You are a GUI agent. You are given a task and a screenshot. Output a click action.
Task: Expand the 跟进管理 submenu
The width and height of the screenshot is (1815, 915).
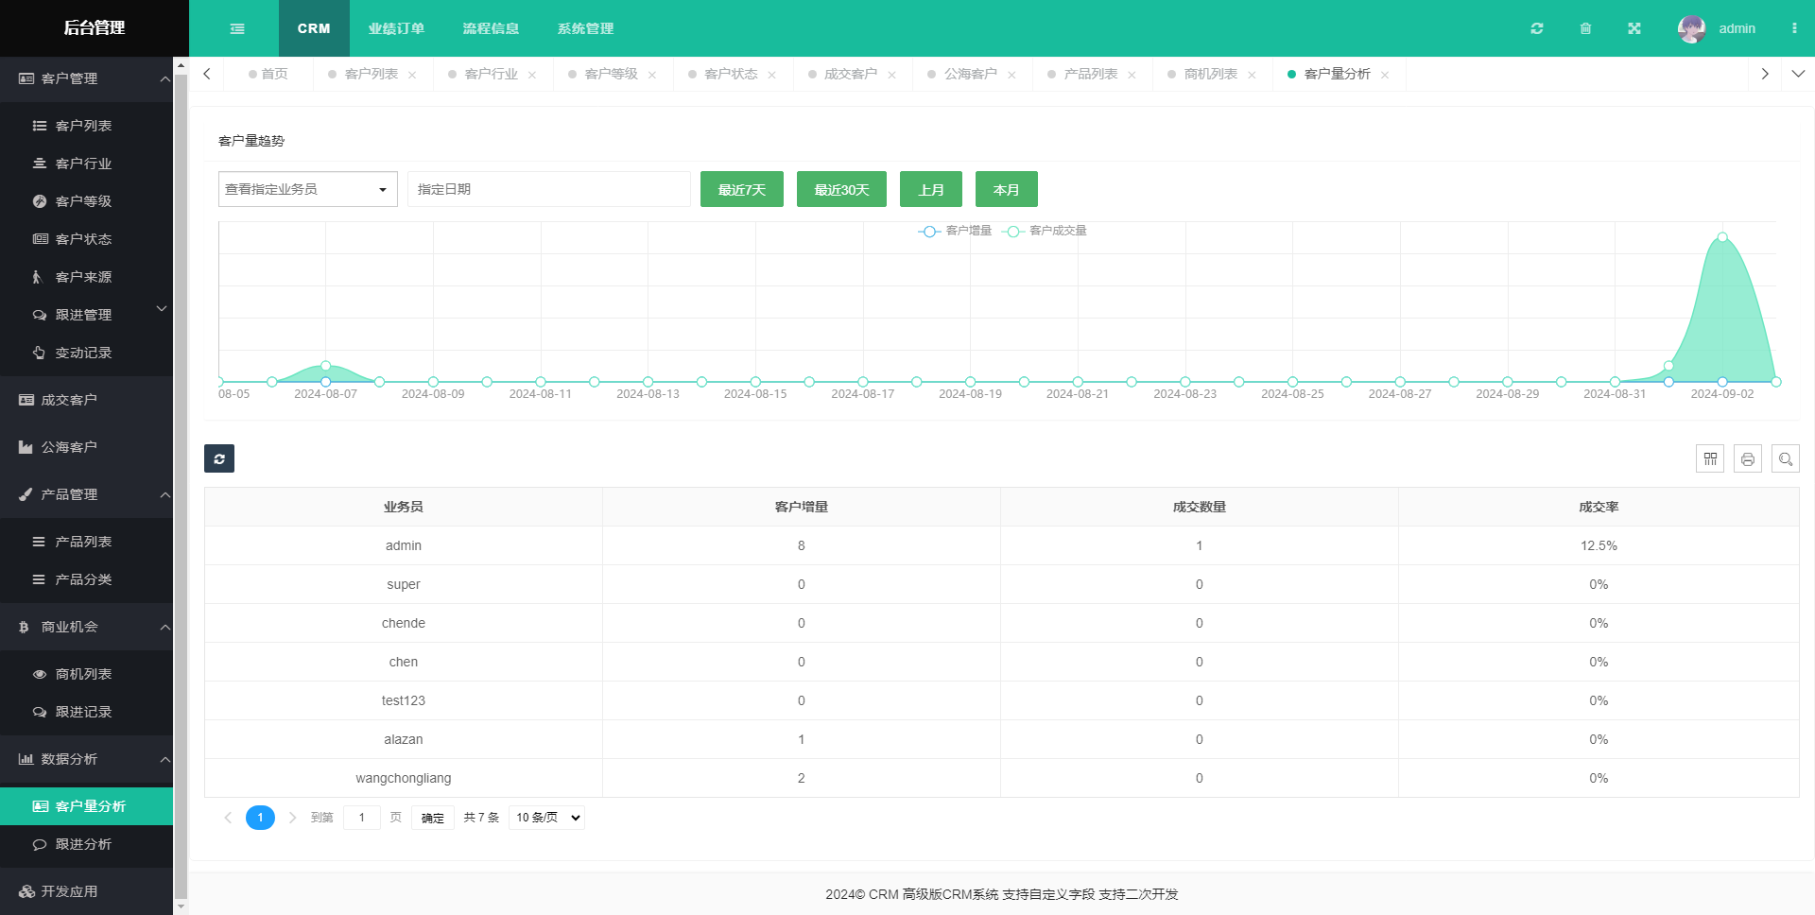pyautogui.click(x=86, y=315)
